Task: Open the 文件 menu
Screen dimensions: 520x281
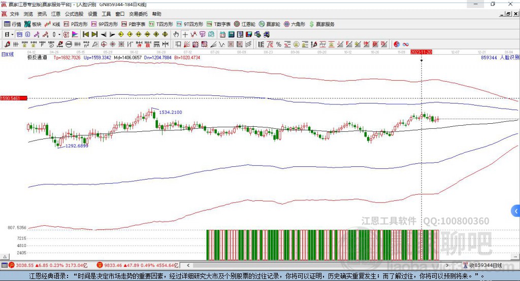Action: click(x=14, y=14)
